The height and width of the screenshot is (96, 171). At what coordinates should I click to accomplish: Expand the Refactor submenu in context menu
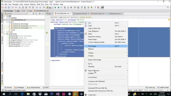(106, 49)
